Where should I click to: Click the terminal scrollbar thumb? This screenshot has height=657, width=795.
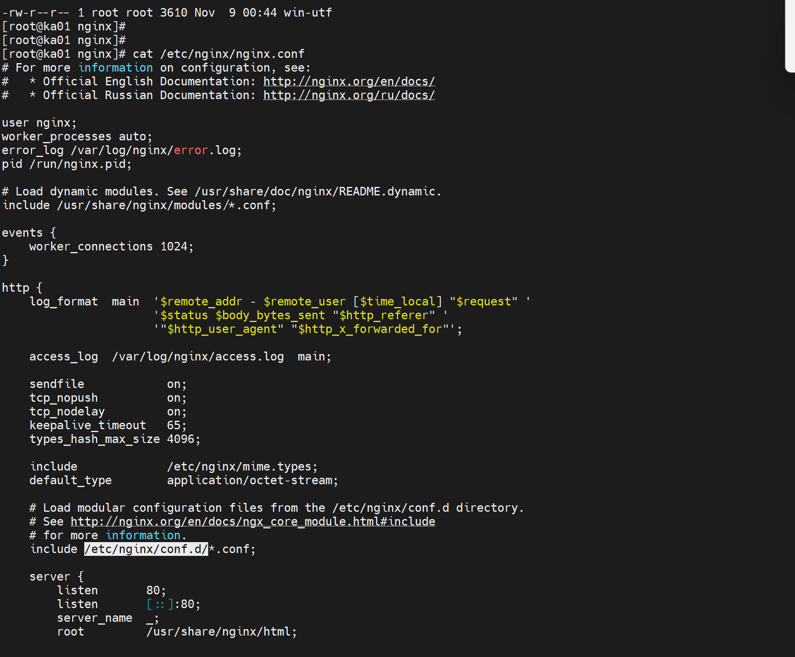[790, 36]
